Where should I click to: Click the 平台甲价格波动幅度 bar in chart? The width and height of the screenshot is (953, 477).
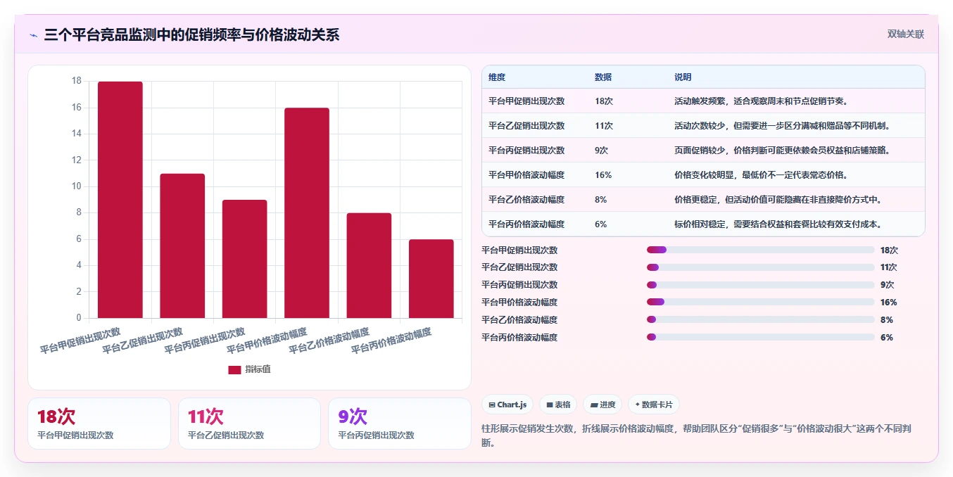(307, 212)
